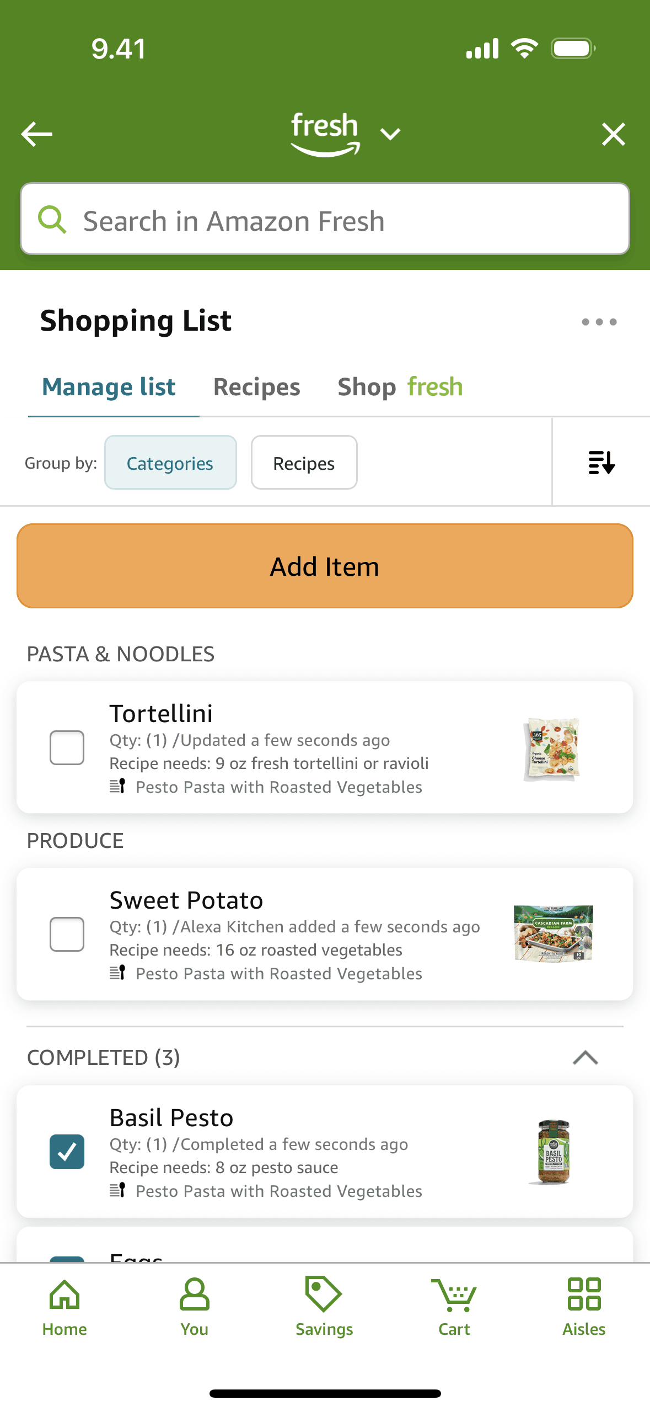Collapse the Completed section chevron

pyautogui.click(x=585, y=1058)
